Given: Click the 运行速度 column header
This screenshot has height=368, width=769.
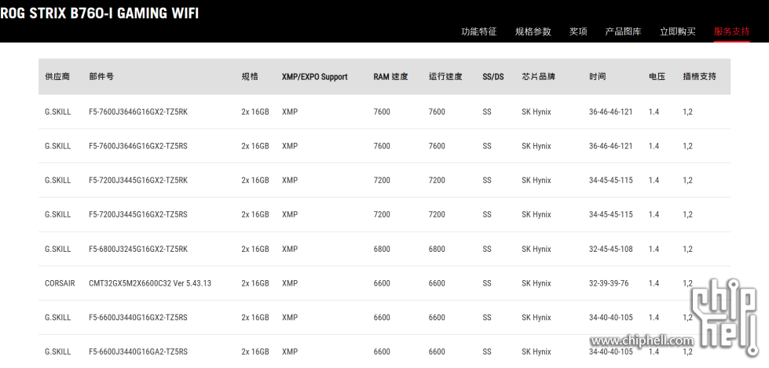Looking at the screenshot, I should [x=445, y=77].
